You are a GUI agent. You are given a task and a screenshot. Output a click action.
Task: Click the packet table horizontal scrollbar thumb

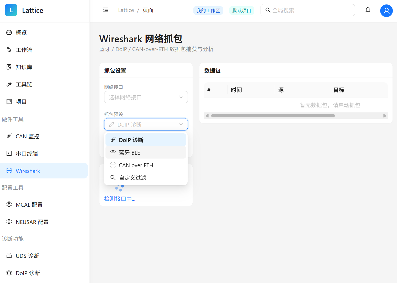[x=273, y=116]
